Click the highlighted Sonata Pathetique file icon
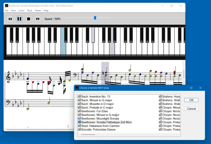211x144 pixels. pyautogui.click(x=79, y=122)
